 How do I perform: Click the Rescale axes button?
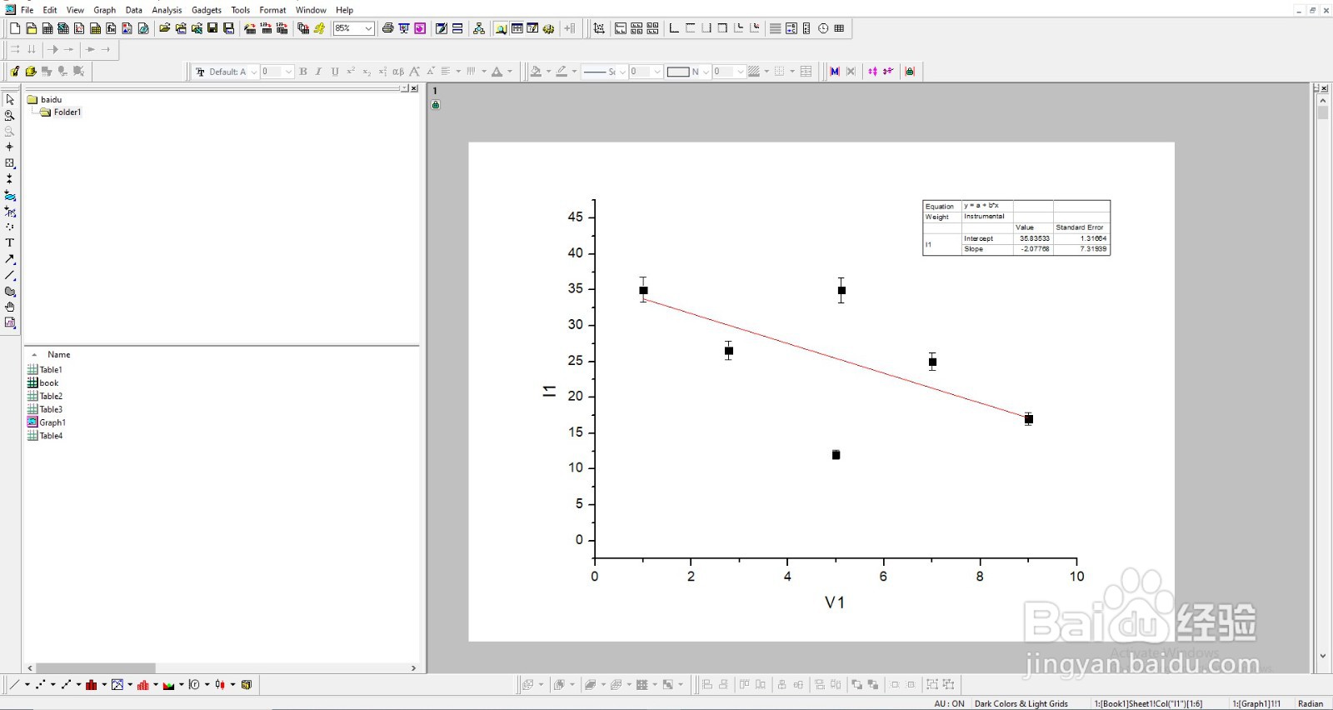[x=599, y=28]
